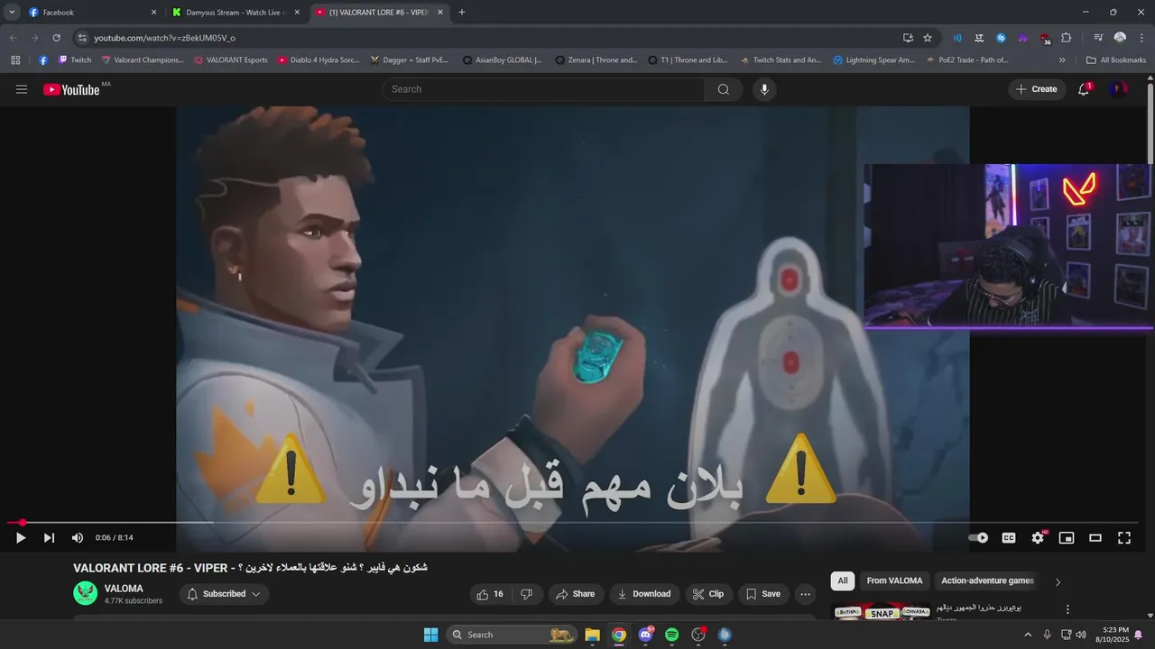Open the taskbar clock and date
Image resolution: width=1155 pixels, height=649 pixels.
point(1112,635)
